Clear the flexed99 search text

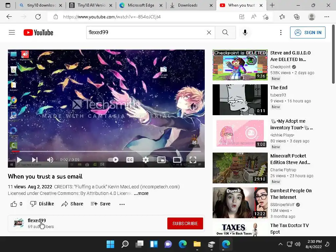(209, 32)
